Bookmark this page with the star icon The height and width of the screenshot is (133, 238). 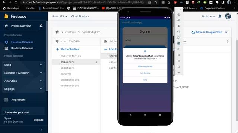click(156, 2)
